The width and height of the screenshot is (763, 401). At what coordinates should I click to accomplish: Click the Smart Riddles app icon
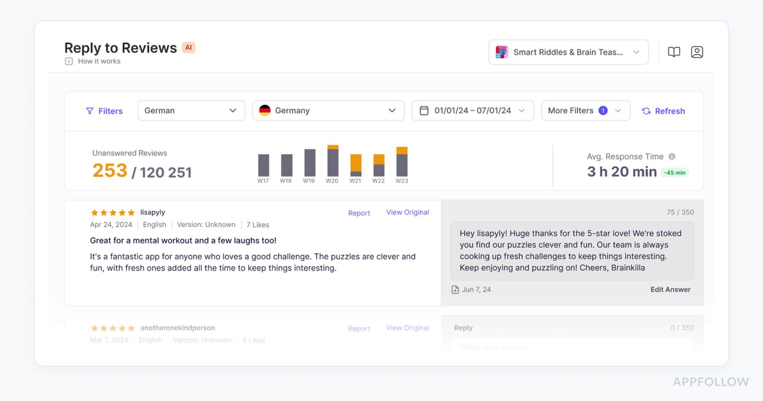501,52
